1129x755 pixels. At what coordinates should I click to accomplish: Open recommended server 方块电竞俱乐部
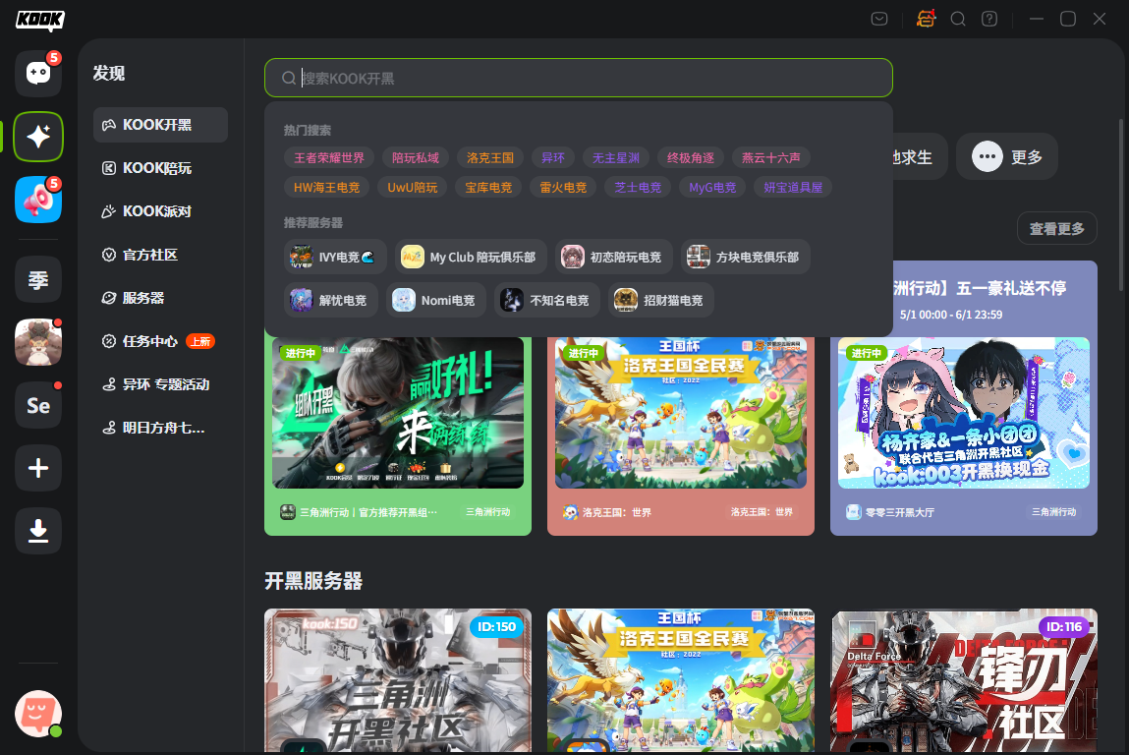click(x=745, y=257)
